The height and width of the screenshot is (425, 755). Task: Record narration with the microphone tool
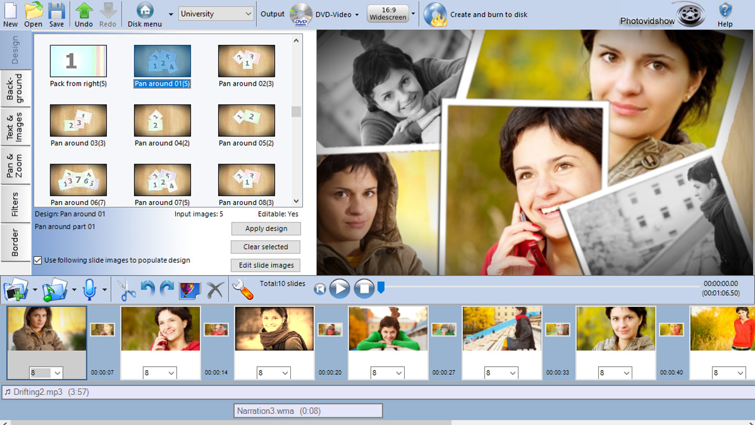coord(90,289)
